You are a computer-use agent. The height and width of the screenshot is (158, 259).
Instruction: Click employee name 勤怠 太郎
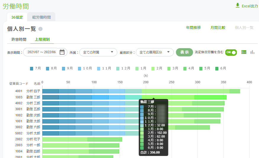tap(33, 121)
